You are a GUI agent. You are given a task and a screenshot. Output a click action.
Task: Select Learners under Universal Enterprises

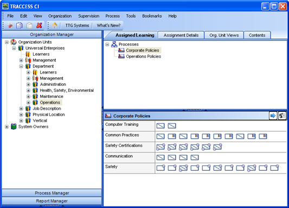[41, 54]
